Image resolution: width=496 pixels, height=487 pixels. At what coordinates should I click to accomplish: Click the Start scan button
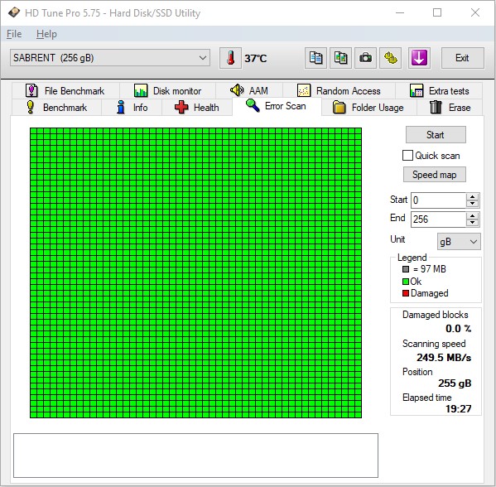pos(436,135)
